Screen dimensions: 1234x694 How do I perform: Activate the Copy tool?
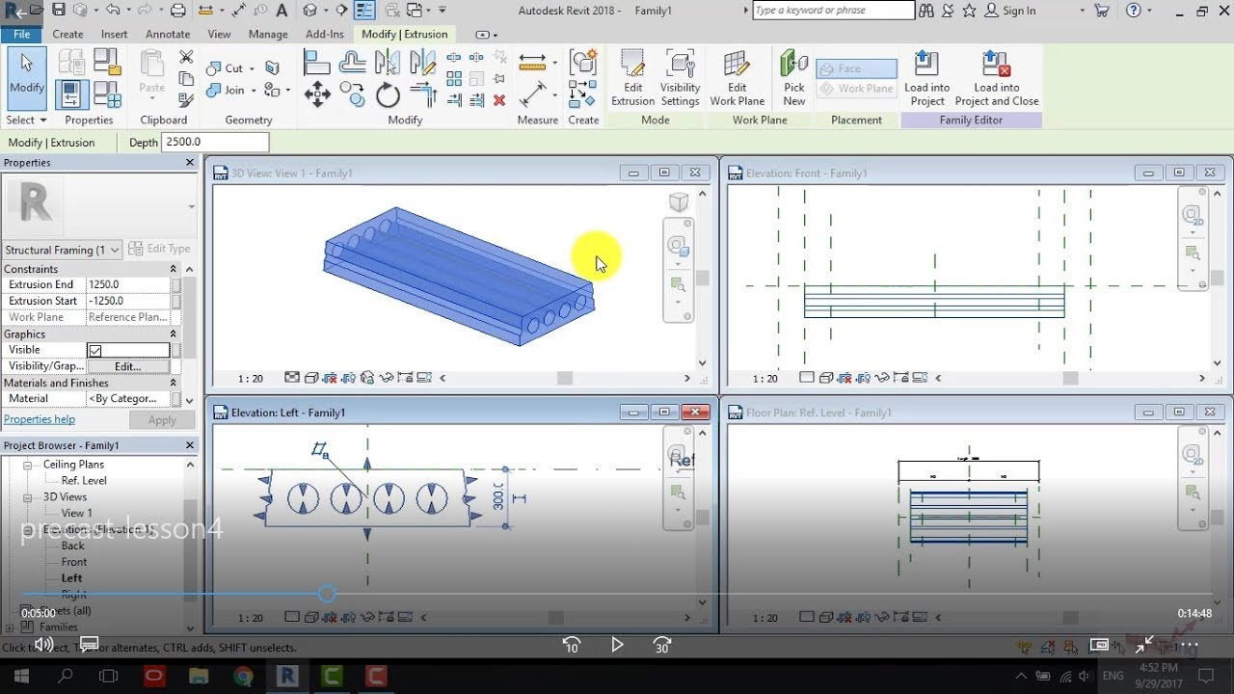(x=352, y=94)
